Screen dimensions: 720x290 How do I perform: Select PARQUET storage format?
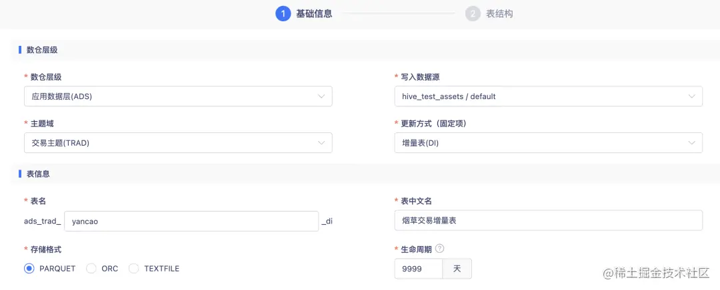[29, 269]
